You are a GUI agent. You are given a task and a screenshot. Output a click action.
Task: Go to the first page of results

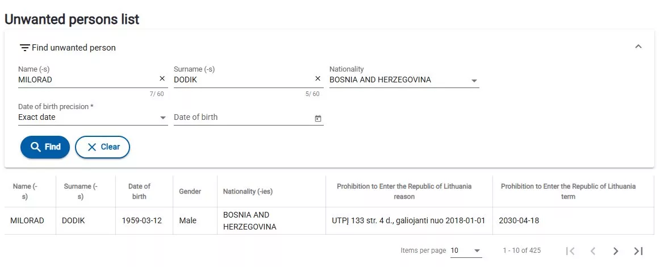(571, 251)
